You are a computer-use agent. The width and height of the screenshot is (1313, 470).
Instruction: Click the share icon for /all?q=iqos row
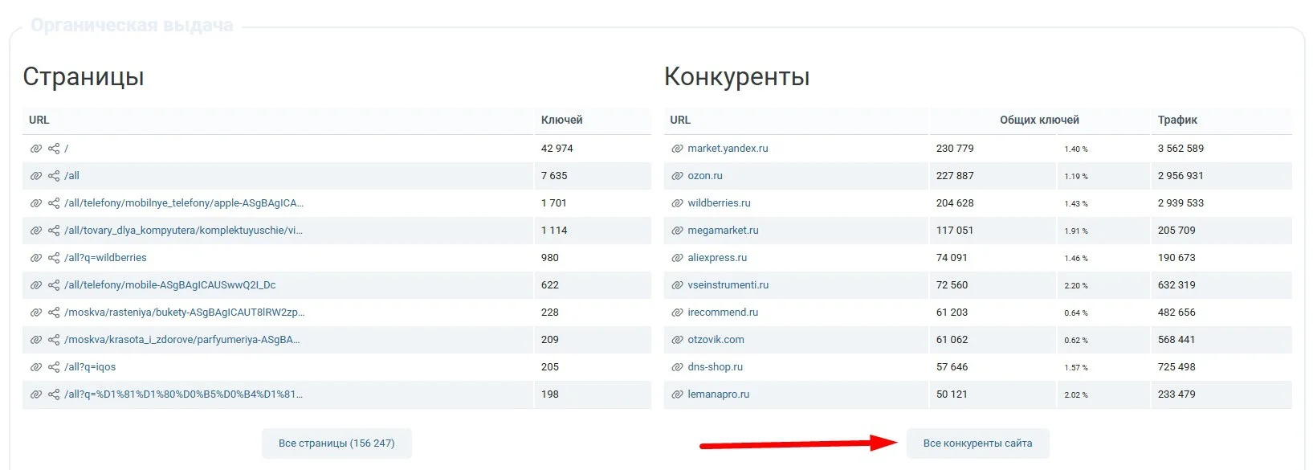(54, 367)
